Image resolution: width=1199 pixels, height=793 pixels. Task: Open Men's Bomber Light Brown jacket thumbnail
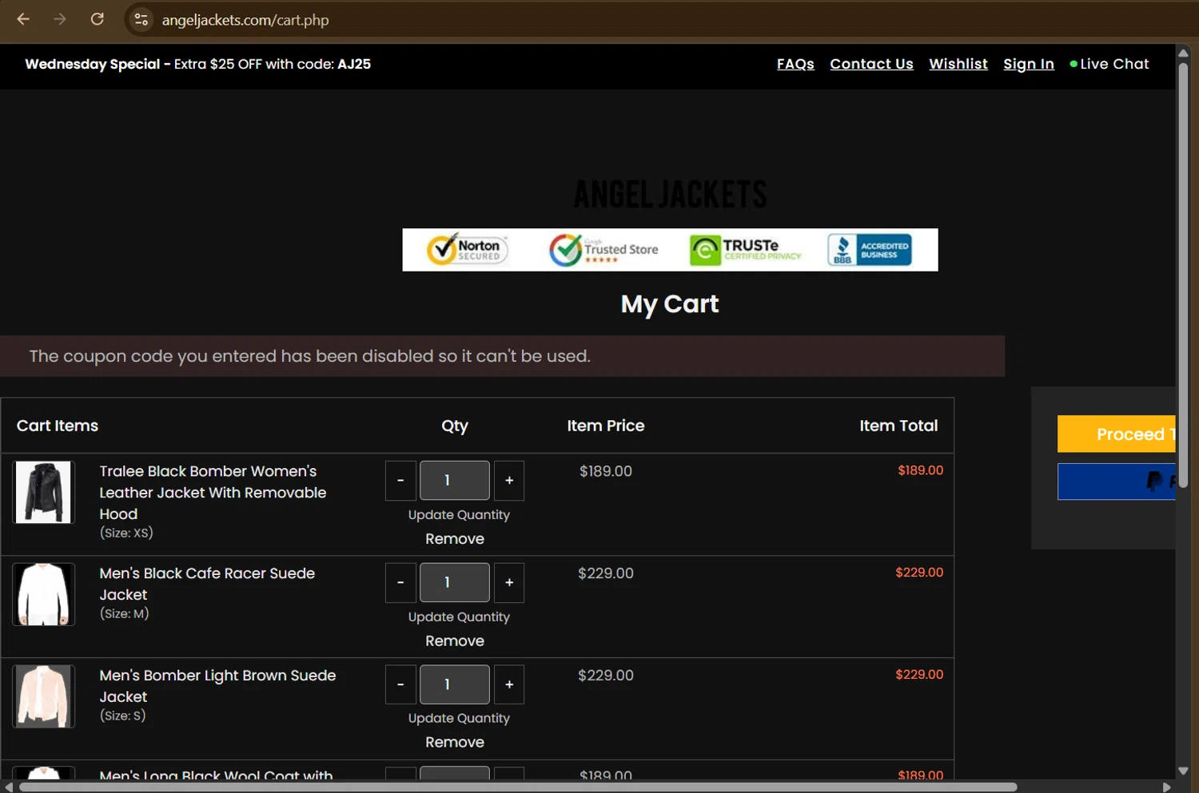44,696
